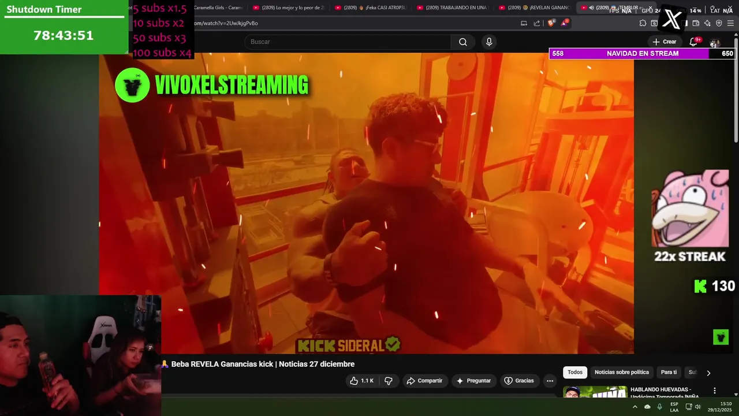Click the Crear button

pyautogui.click(x=664, y=42)
